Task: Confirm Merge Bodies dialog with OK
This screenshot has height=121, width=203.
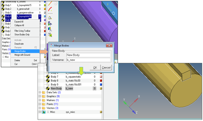Action: (x=95, y=68)
